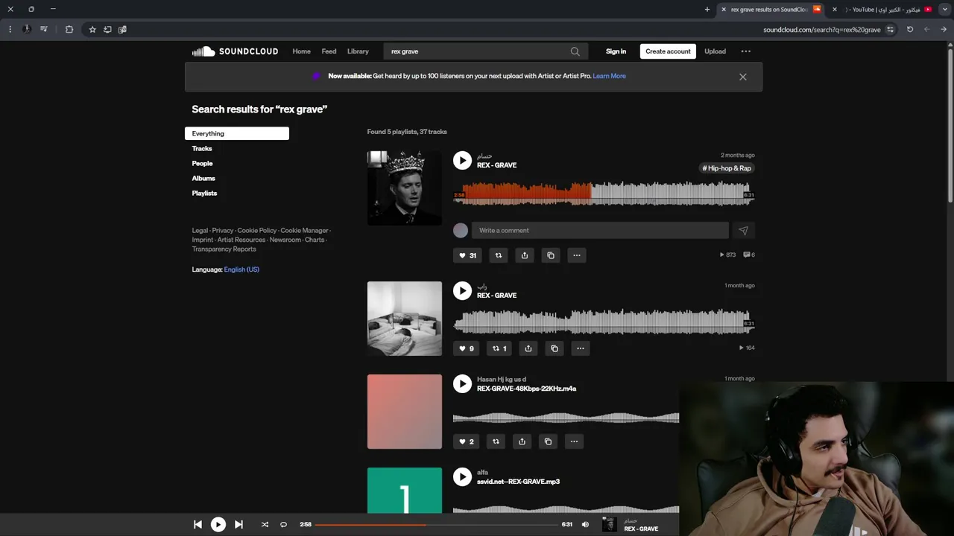Open the browser extensions puzzle icon
This screenshot has height=536, width=954.
pyautogui.click(x=69, y=30)
